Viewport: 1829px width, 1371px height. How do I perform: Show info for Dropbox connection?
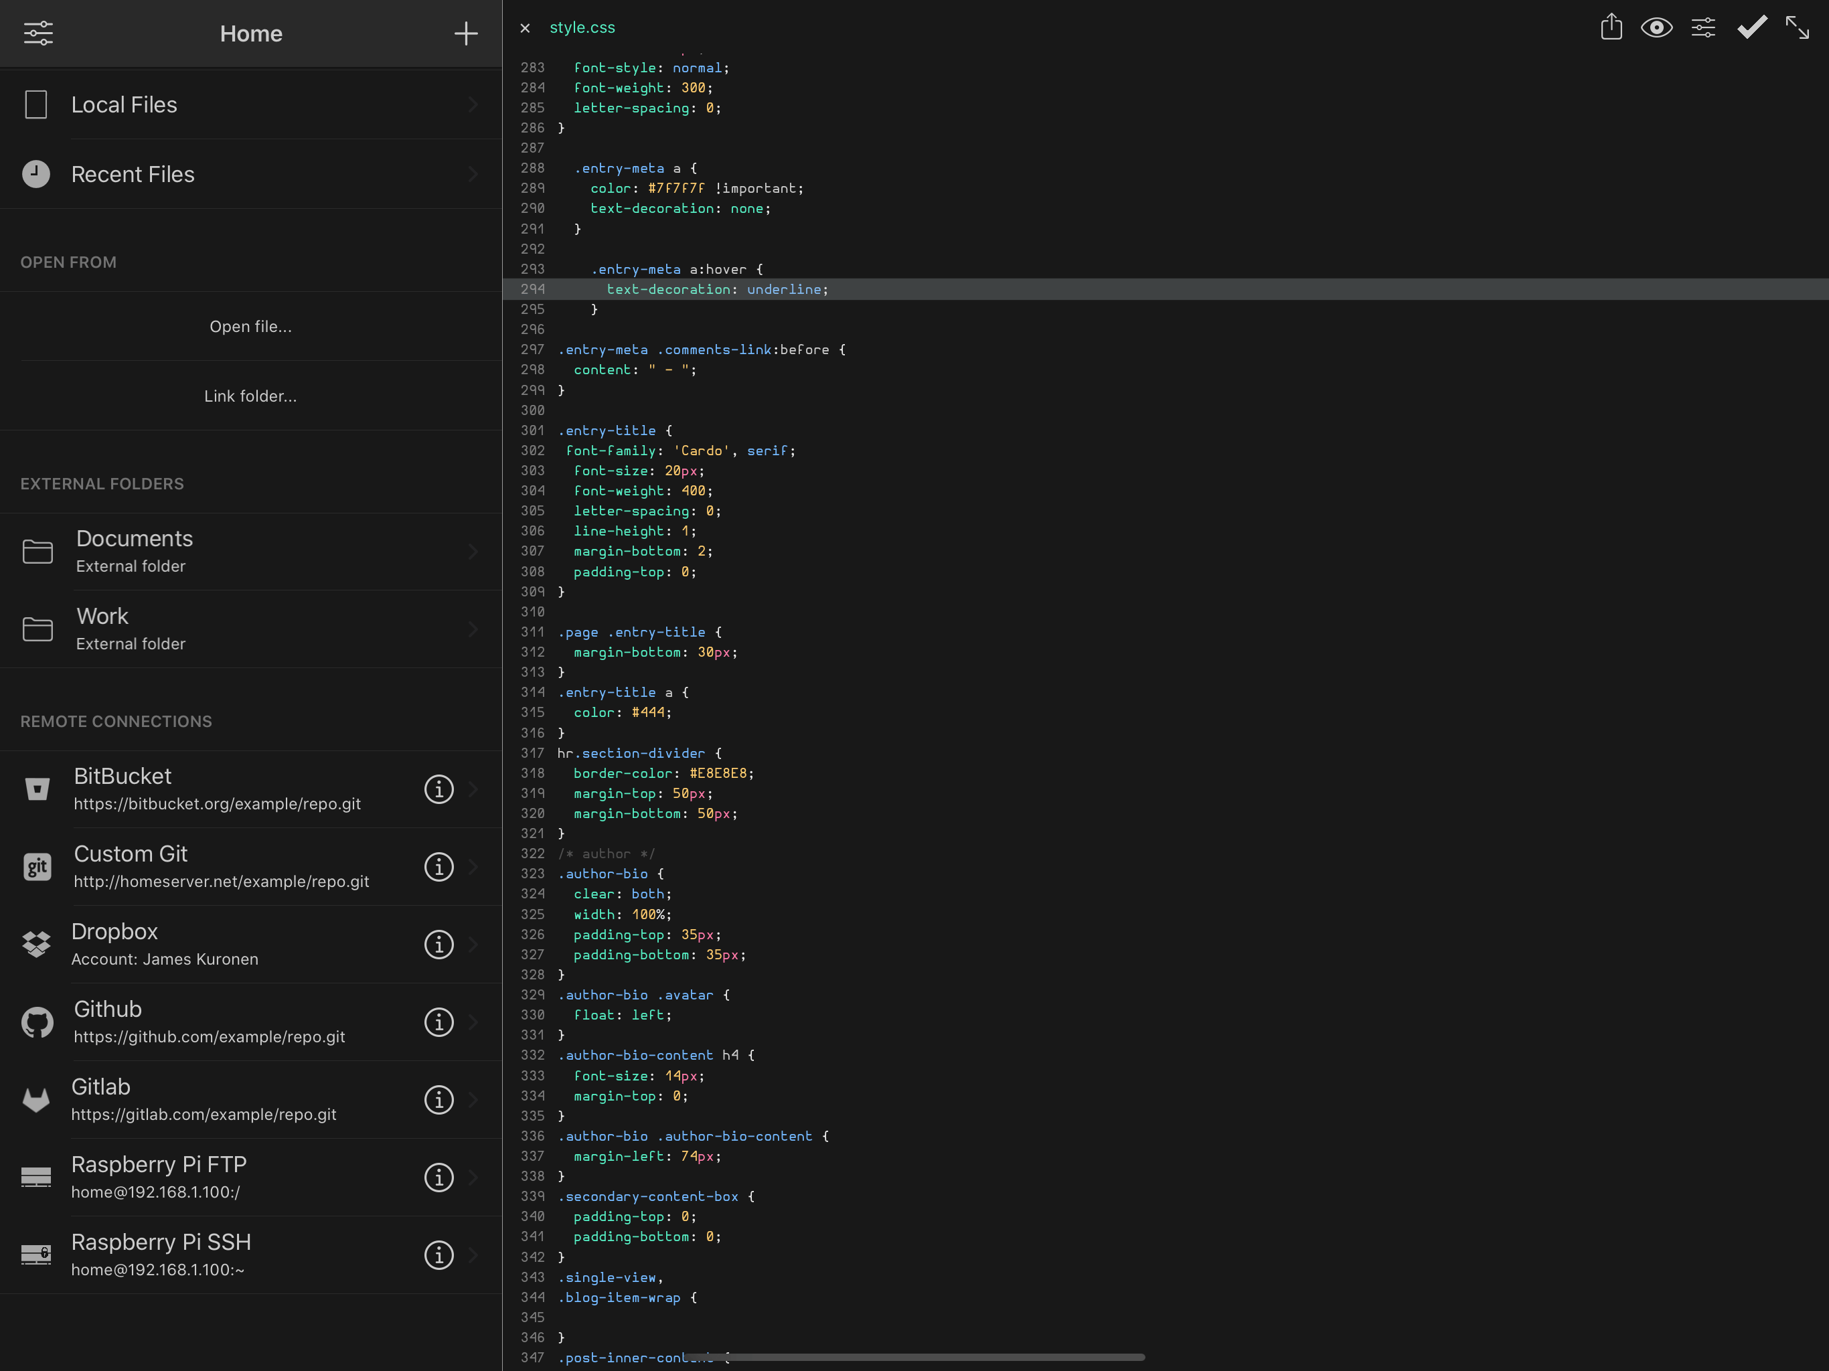439,945
